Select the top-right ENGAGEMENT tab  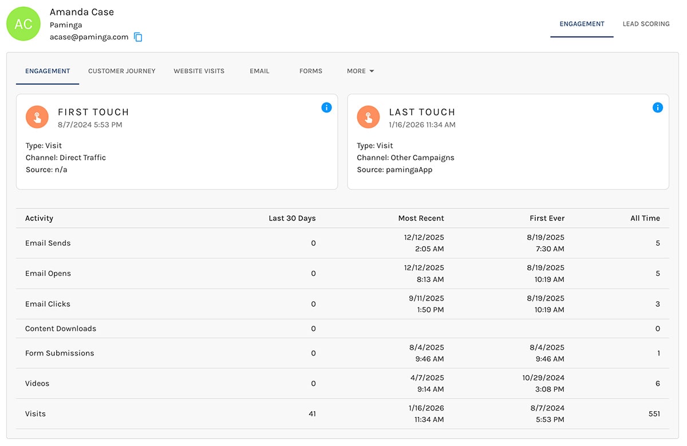[x=582, y=24]
